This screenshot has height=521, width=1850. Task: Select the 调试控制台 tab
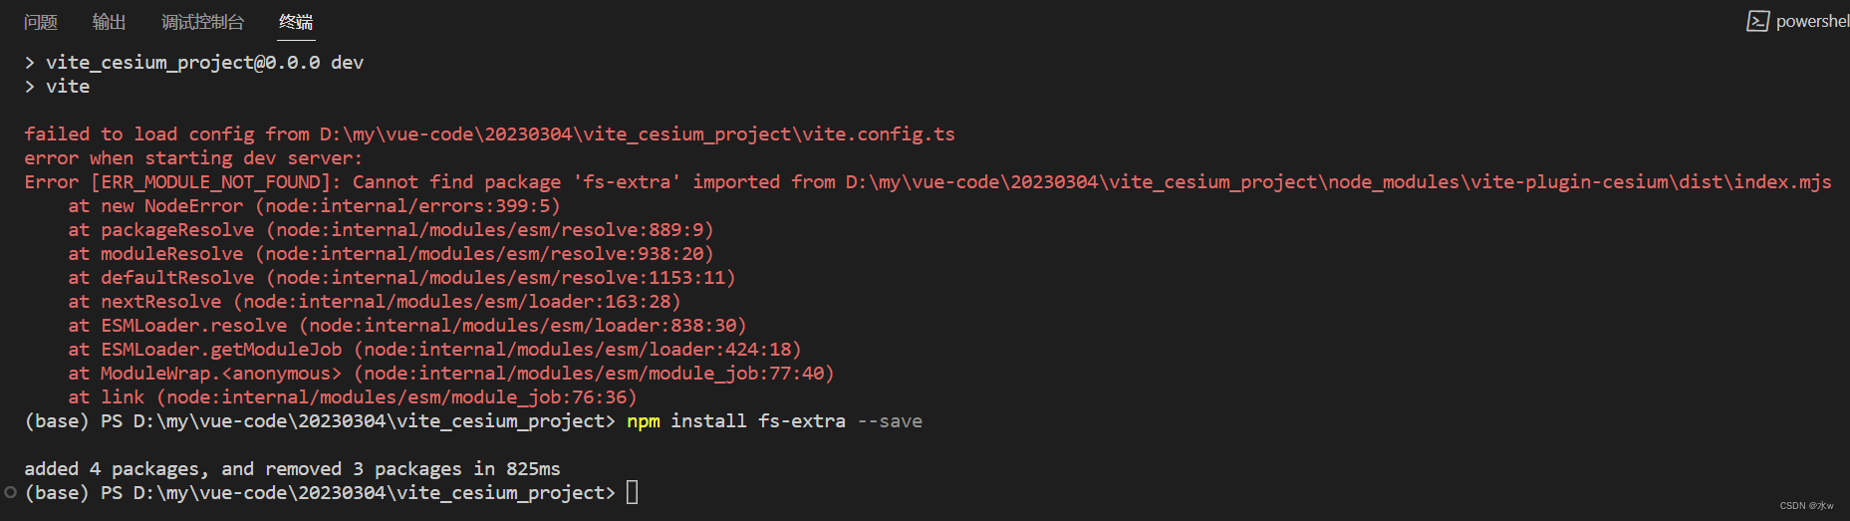[x=203, y=22]
